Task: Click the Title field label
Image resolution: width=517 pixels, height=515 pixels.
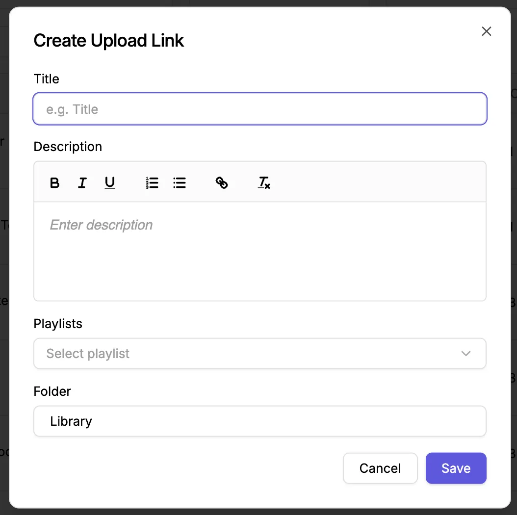Action: coord(47,79)
